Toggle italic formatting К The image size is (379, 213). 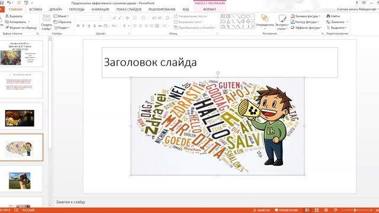click(83, 25)
